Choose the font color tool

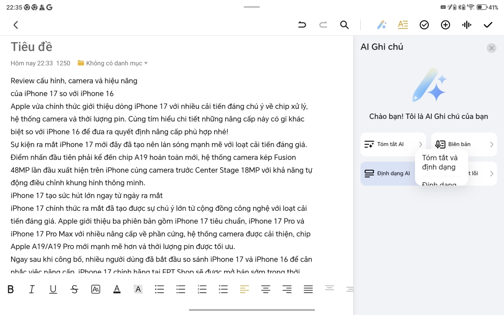(117, 289)
